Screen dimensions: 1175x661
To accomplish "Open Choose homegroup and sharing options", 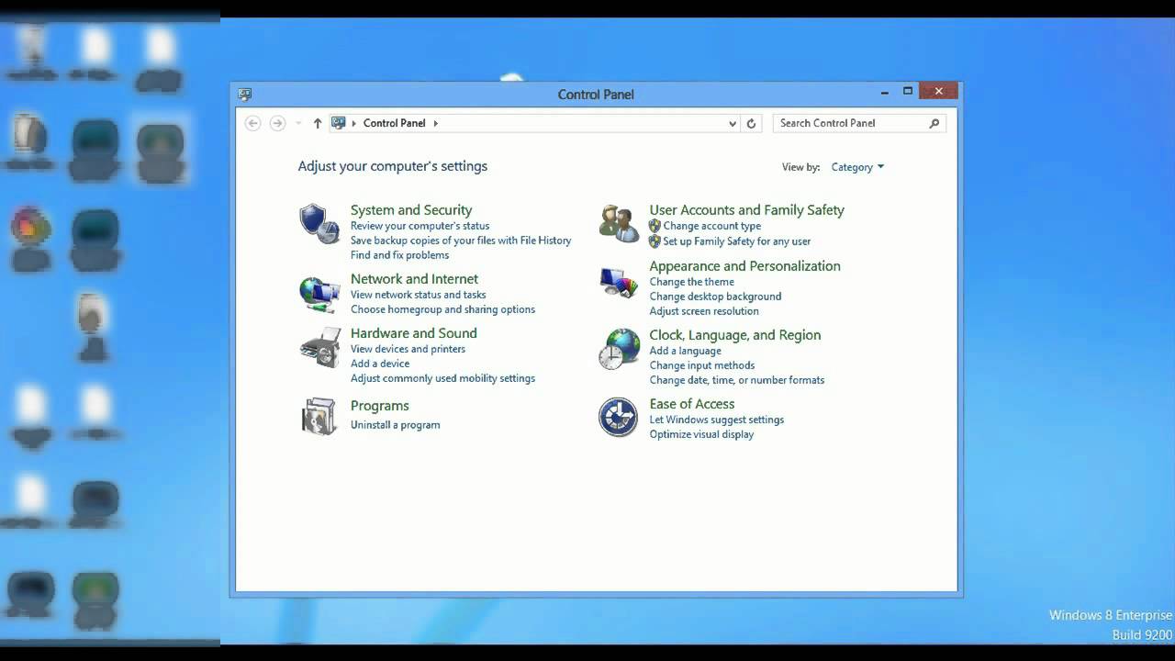I will tap(442, 309).
